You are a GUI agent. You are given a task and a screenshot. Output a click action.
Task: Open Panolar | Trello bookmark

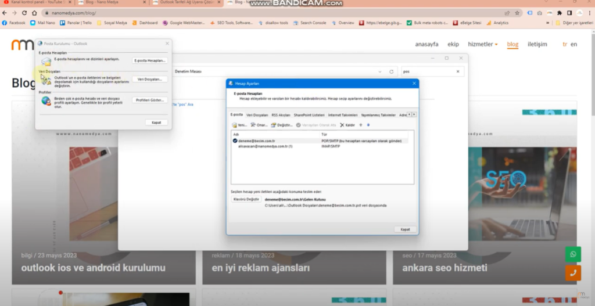coord(76,23)
